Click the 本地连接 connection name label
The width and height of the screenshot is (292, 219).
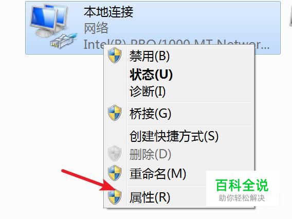point(108,12)
